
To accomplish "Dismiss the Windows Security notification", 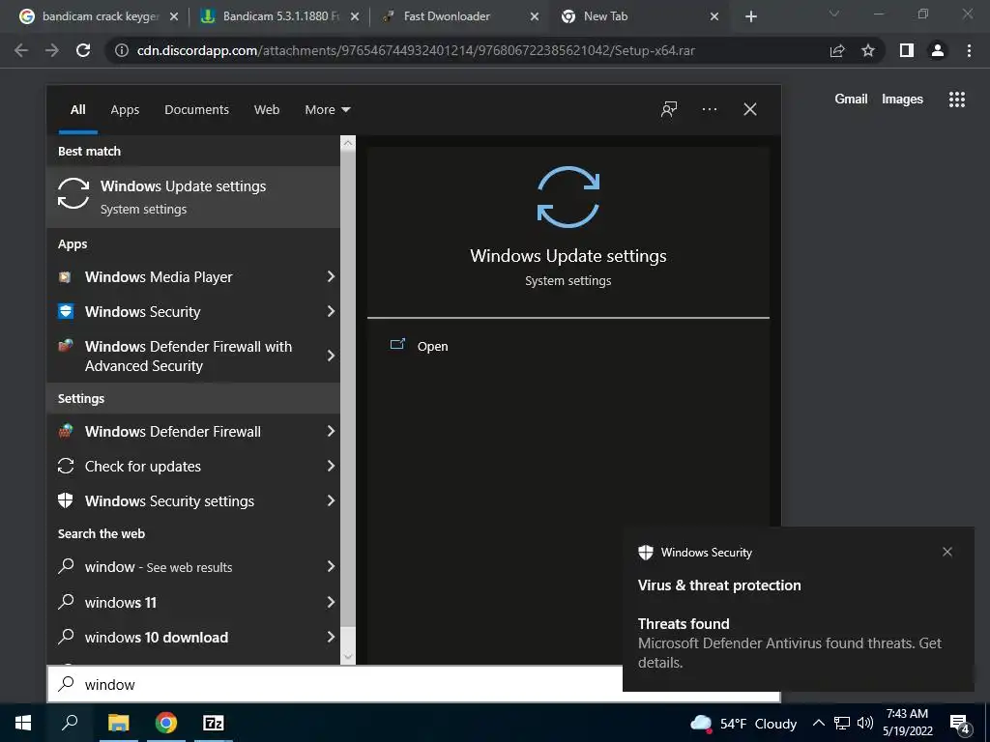I will (x=947, y=552).
